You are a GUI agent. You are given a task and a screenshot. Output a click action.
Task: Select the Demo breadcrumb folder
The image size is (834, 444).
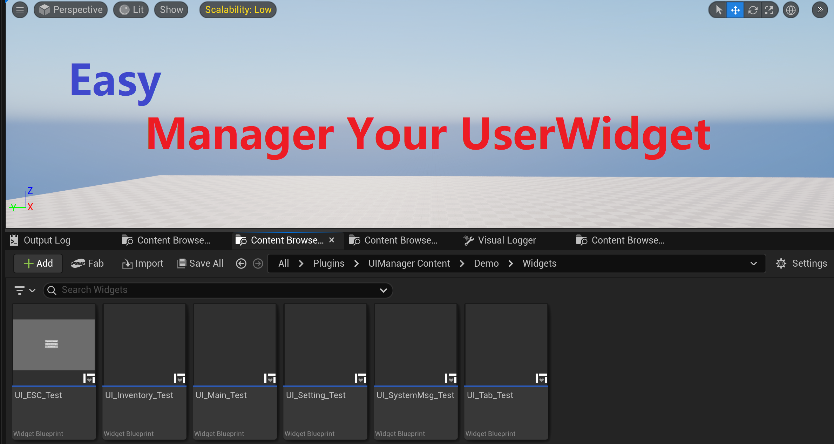pos(486,264)
